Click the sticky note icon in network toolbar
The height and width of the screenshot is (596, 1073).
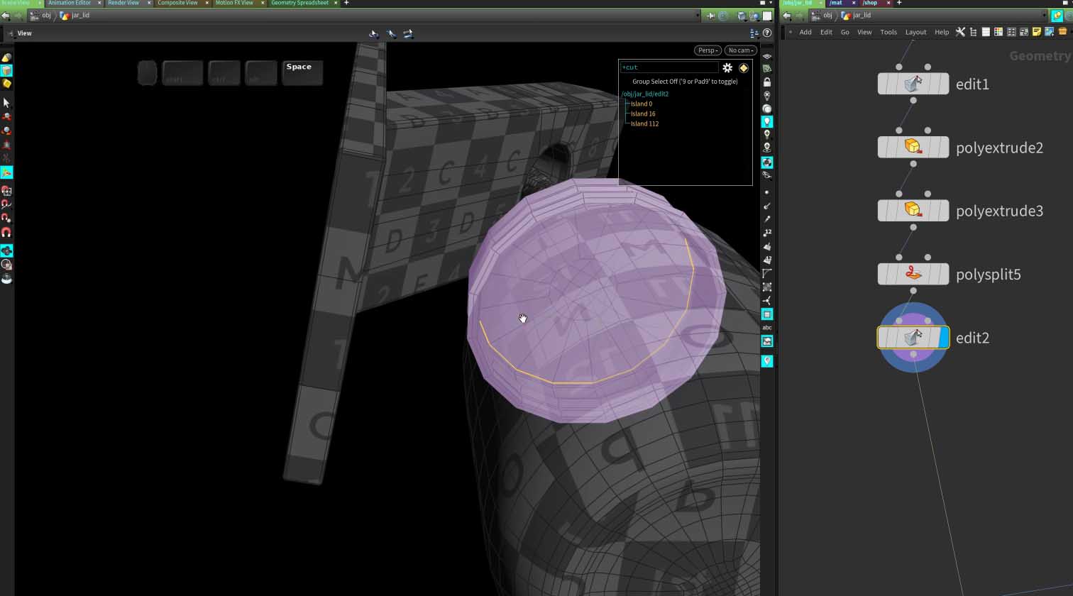(x=1036, y=32)
